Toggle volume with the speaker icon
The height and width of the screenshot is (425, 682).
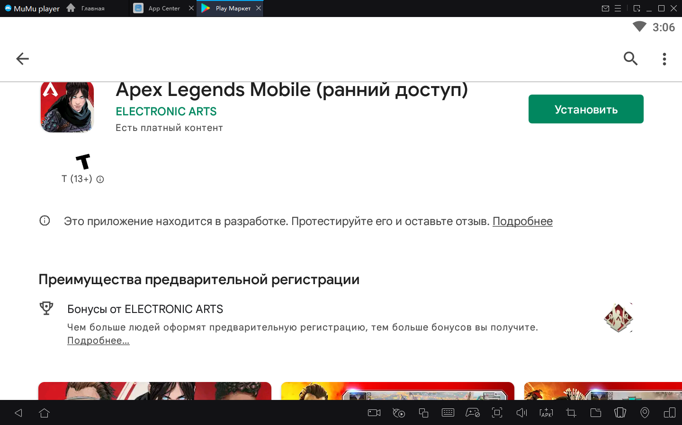(x=521, y=413)
